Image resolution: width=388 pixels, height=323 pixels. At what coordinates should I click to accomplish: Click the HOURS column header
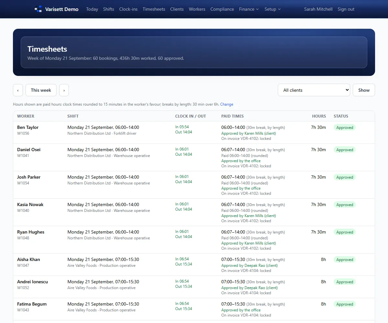click(x=319, y=116)
